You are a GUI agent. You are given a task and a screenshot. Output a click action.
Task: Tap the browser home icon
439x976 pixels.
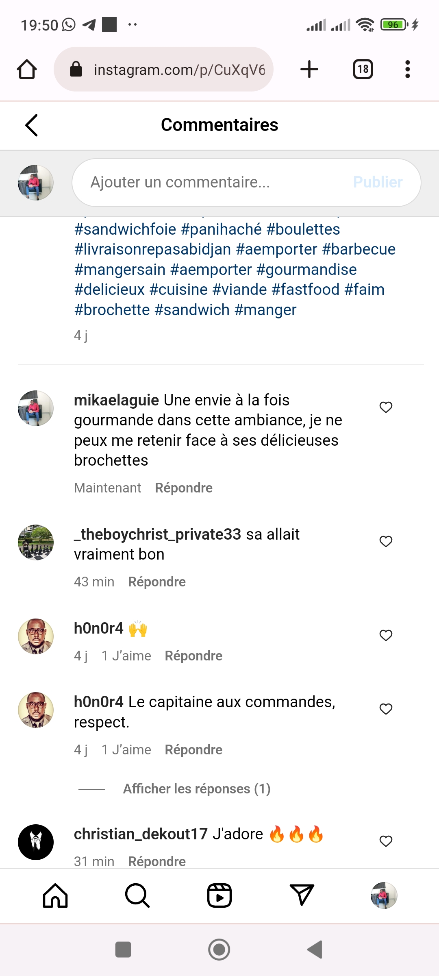[27, 69]
